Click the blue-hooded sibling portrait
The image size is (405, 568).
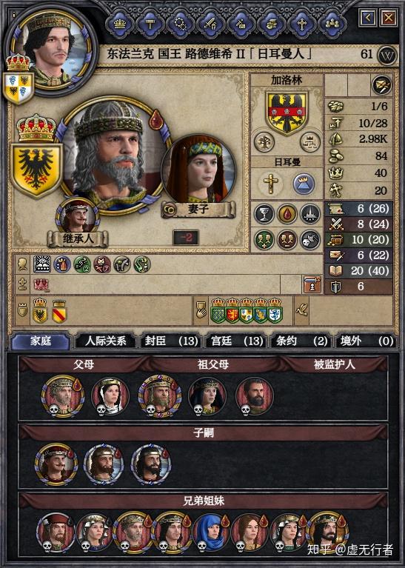(210, 532)
